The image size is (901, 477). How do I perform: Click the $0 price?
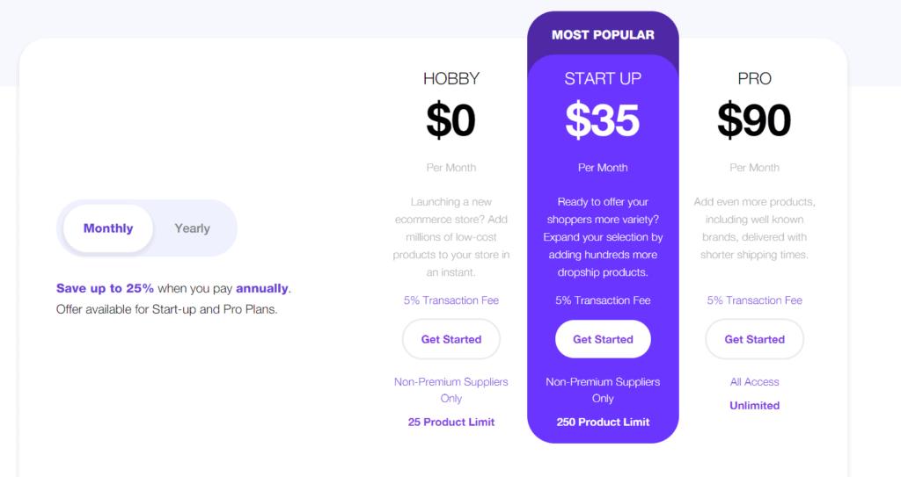[451, 120]
